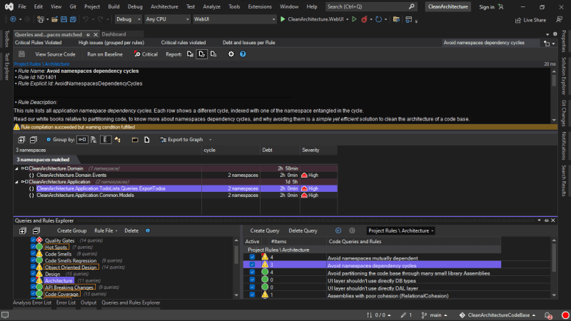
Task: Click Project Rules \ Architecture breadcrumb link
Action: click(x=41, y=63)
